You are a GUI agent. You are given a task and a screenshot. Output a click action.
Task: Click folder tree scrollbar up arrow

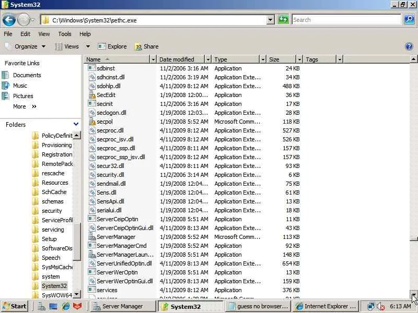coord(76,135)
